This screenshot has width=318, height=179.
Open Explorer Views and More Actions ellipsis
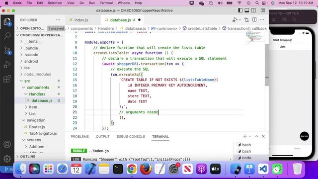[x=58, y=20]
